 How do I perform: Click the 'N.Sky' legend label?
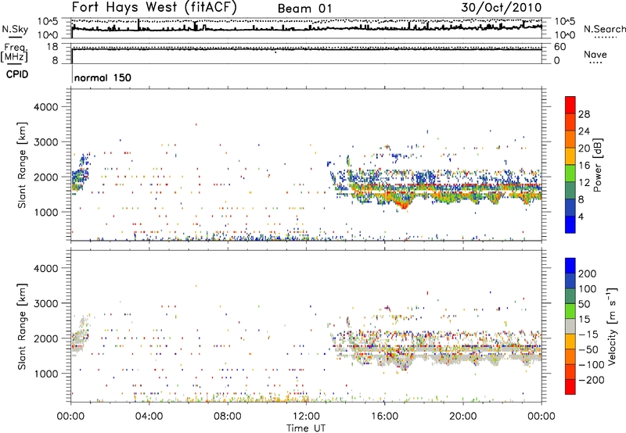click(15, 29)
